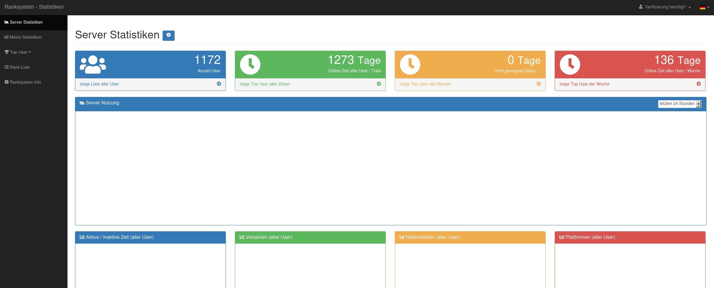Open the Verifizierung benötigt! user dropdown
The width and height of the screenshot is (714, 288).
pyautogui.click(x=665, y=7)
